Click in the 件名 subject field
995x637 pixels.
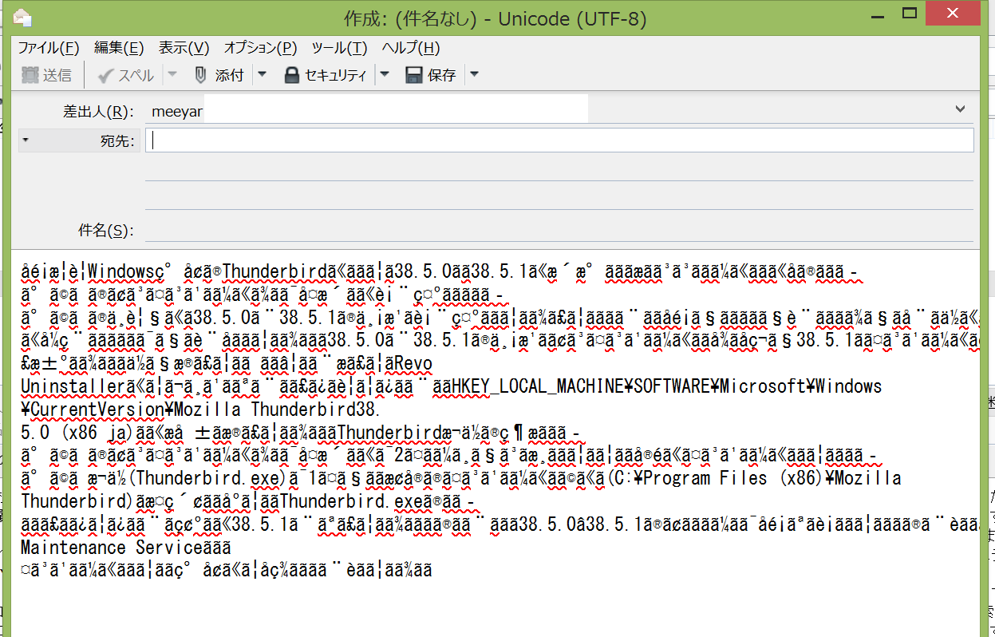click(559, 231)
